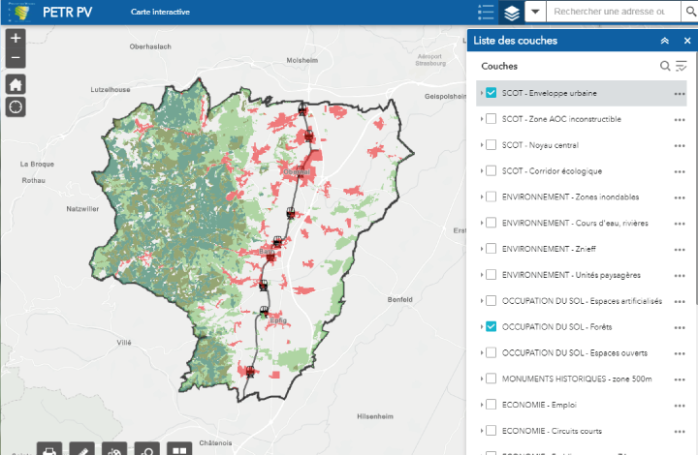This screenshot has width=698, height=455.
Task: Open the print tool at bottom
Action: [x=49, y=449]
